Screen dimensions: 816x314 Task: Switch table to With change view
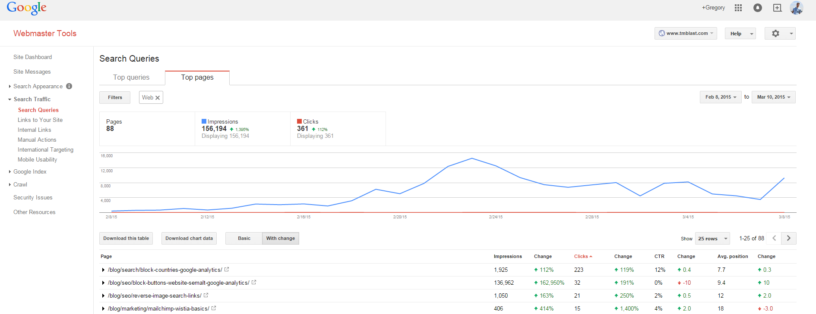pyautogui.click(x=281, y=238)
